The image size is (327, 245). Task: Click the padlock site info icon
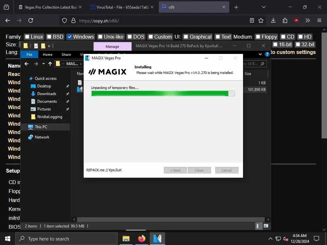73,20
